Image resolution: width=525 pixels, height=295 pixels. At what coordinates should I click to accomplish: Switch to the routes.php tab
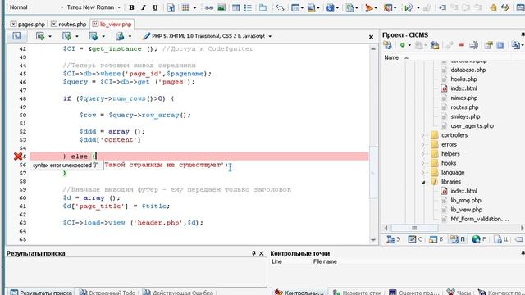click(72, 24)
